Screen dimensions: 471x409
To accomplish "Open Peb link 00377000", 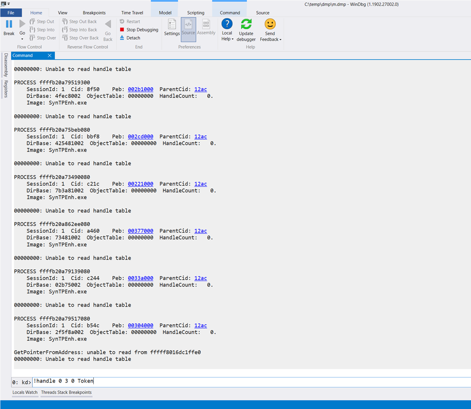I will [x=141, y=231].
